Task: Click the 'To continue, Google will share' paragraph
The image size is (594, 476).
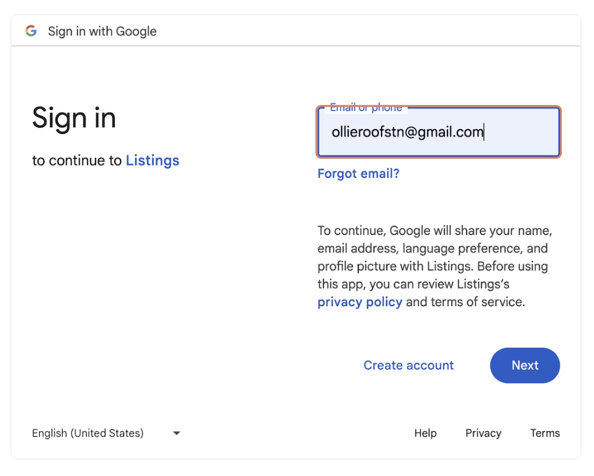Action: [x=434, y=266]
